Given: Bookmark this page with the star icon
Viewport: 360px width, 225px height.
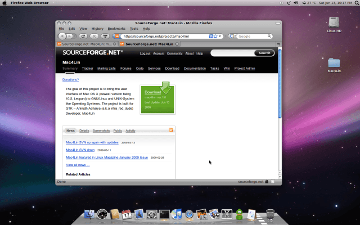Looking at the screenshot, I should point(215,36).
